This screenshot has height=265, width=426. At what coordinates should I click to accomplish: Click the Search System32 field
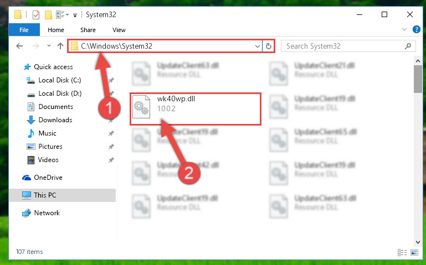click(x=348, y=46)
